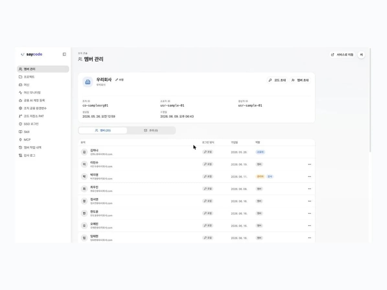Open more options for 한도윤
This screenshot has width=387, height=290.
click(x=310, y=213)
